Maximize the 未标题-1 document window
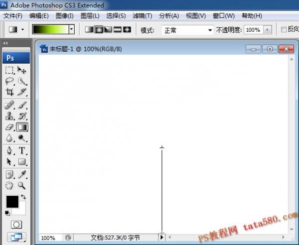Image resolution: width=299 pixels, height=245 pixels. coord(270,49)
